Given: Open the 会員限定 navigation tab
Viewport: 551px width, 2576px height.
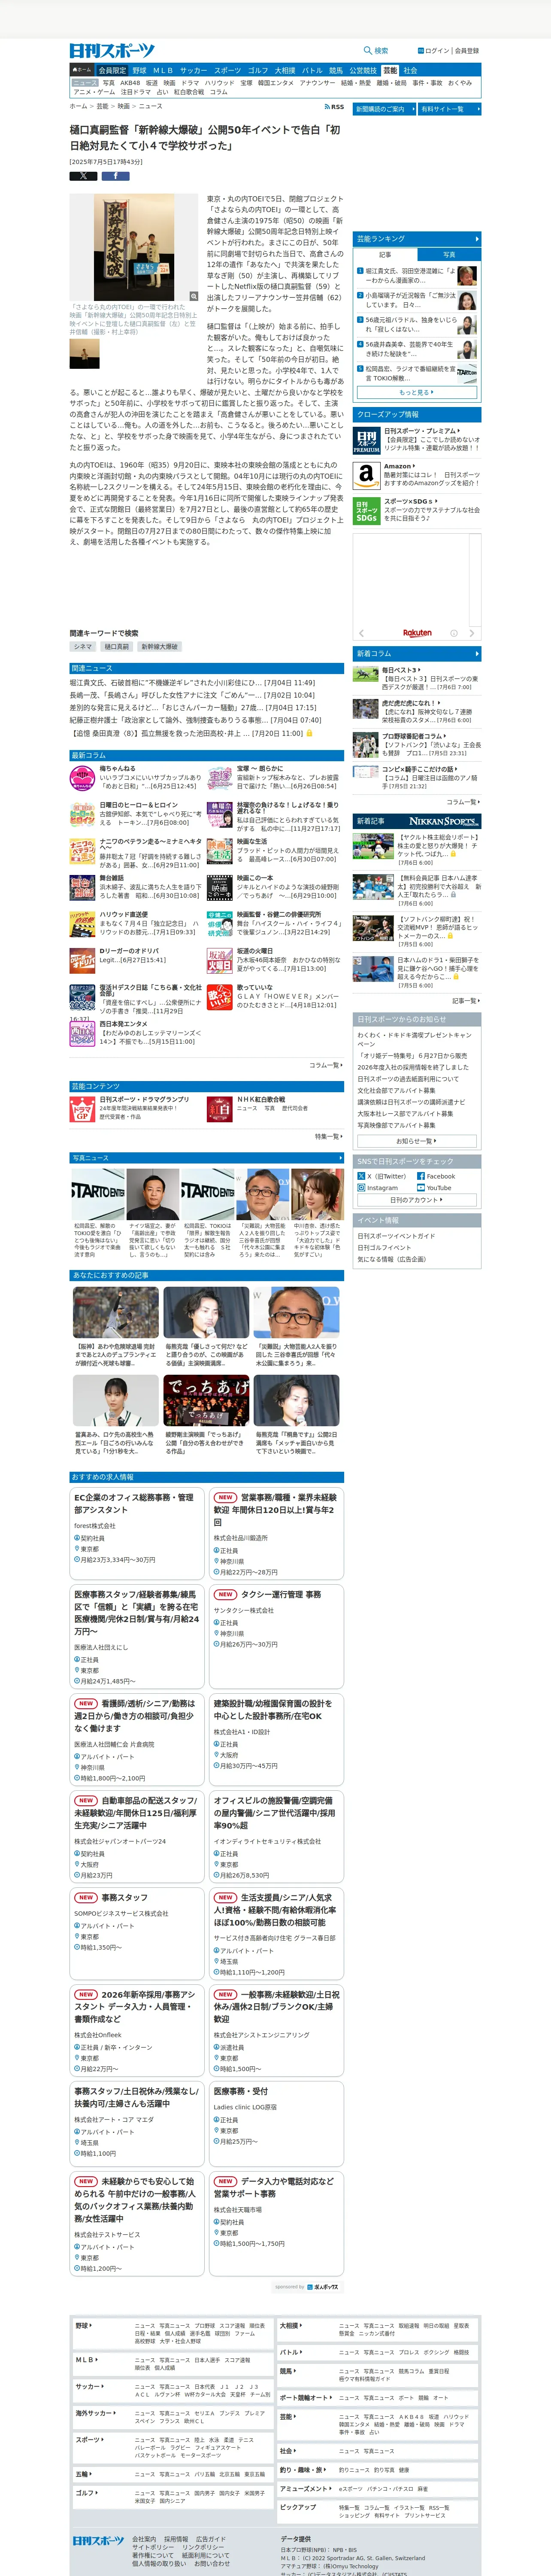Looking at the screenshot, I should click(x=112, y=71).
